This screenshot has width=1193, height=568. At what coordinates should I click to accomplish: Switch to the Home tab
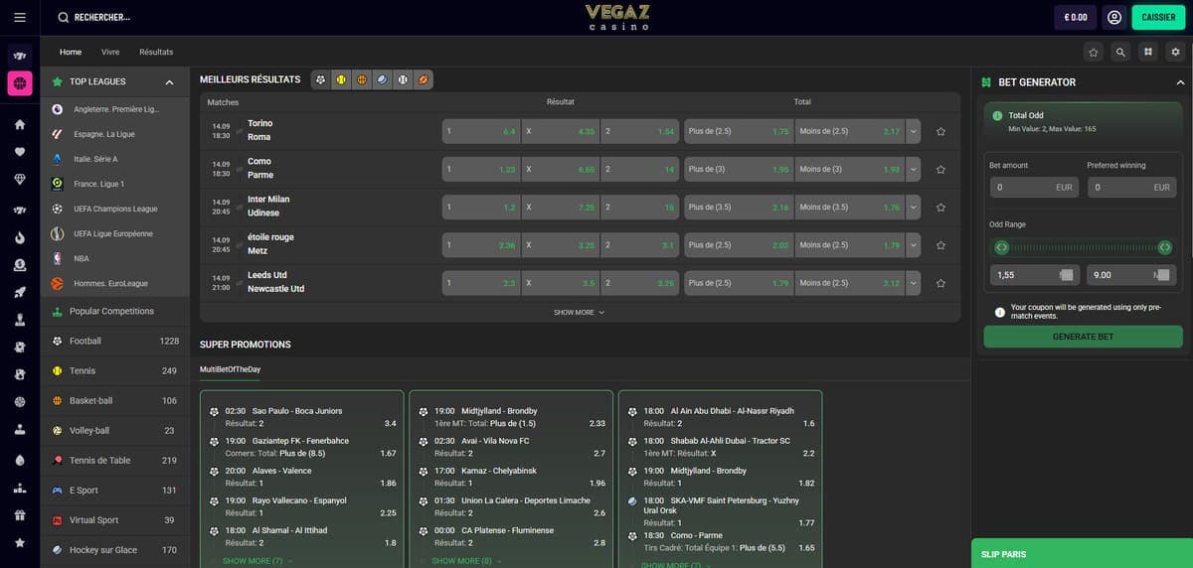pyautogui.click(x=71, y=52)
